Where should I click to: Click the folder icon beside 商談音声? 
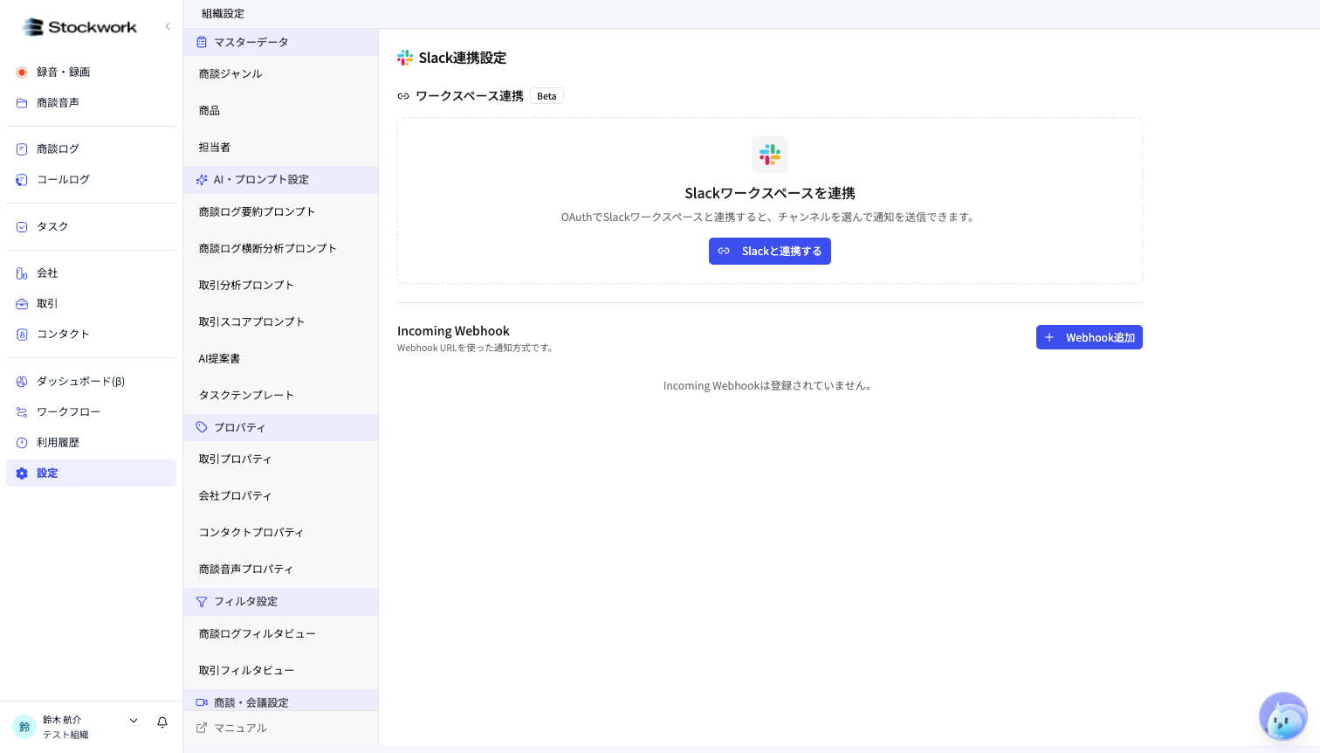[x=22, y=103]
